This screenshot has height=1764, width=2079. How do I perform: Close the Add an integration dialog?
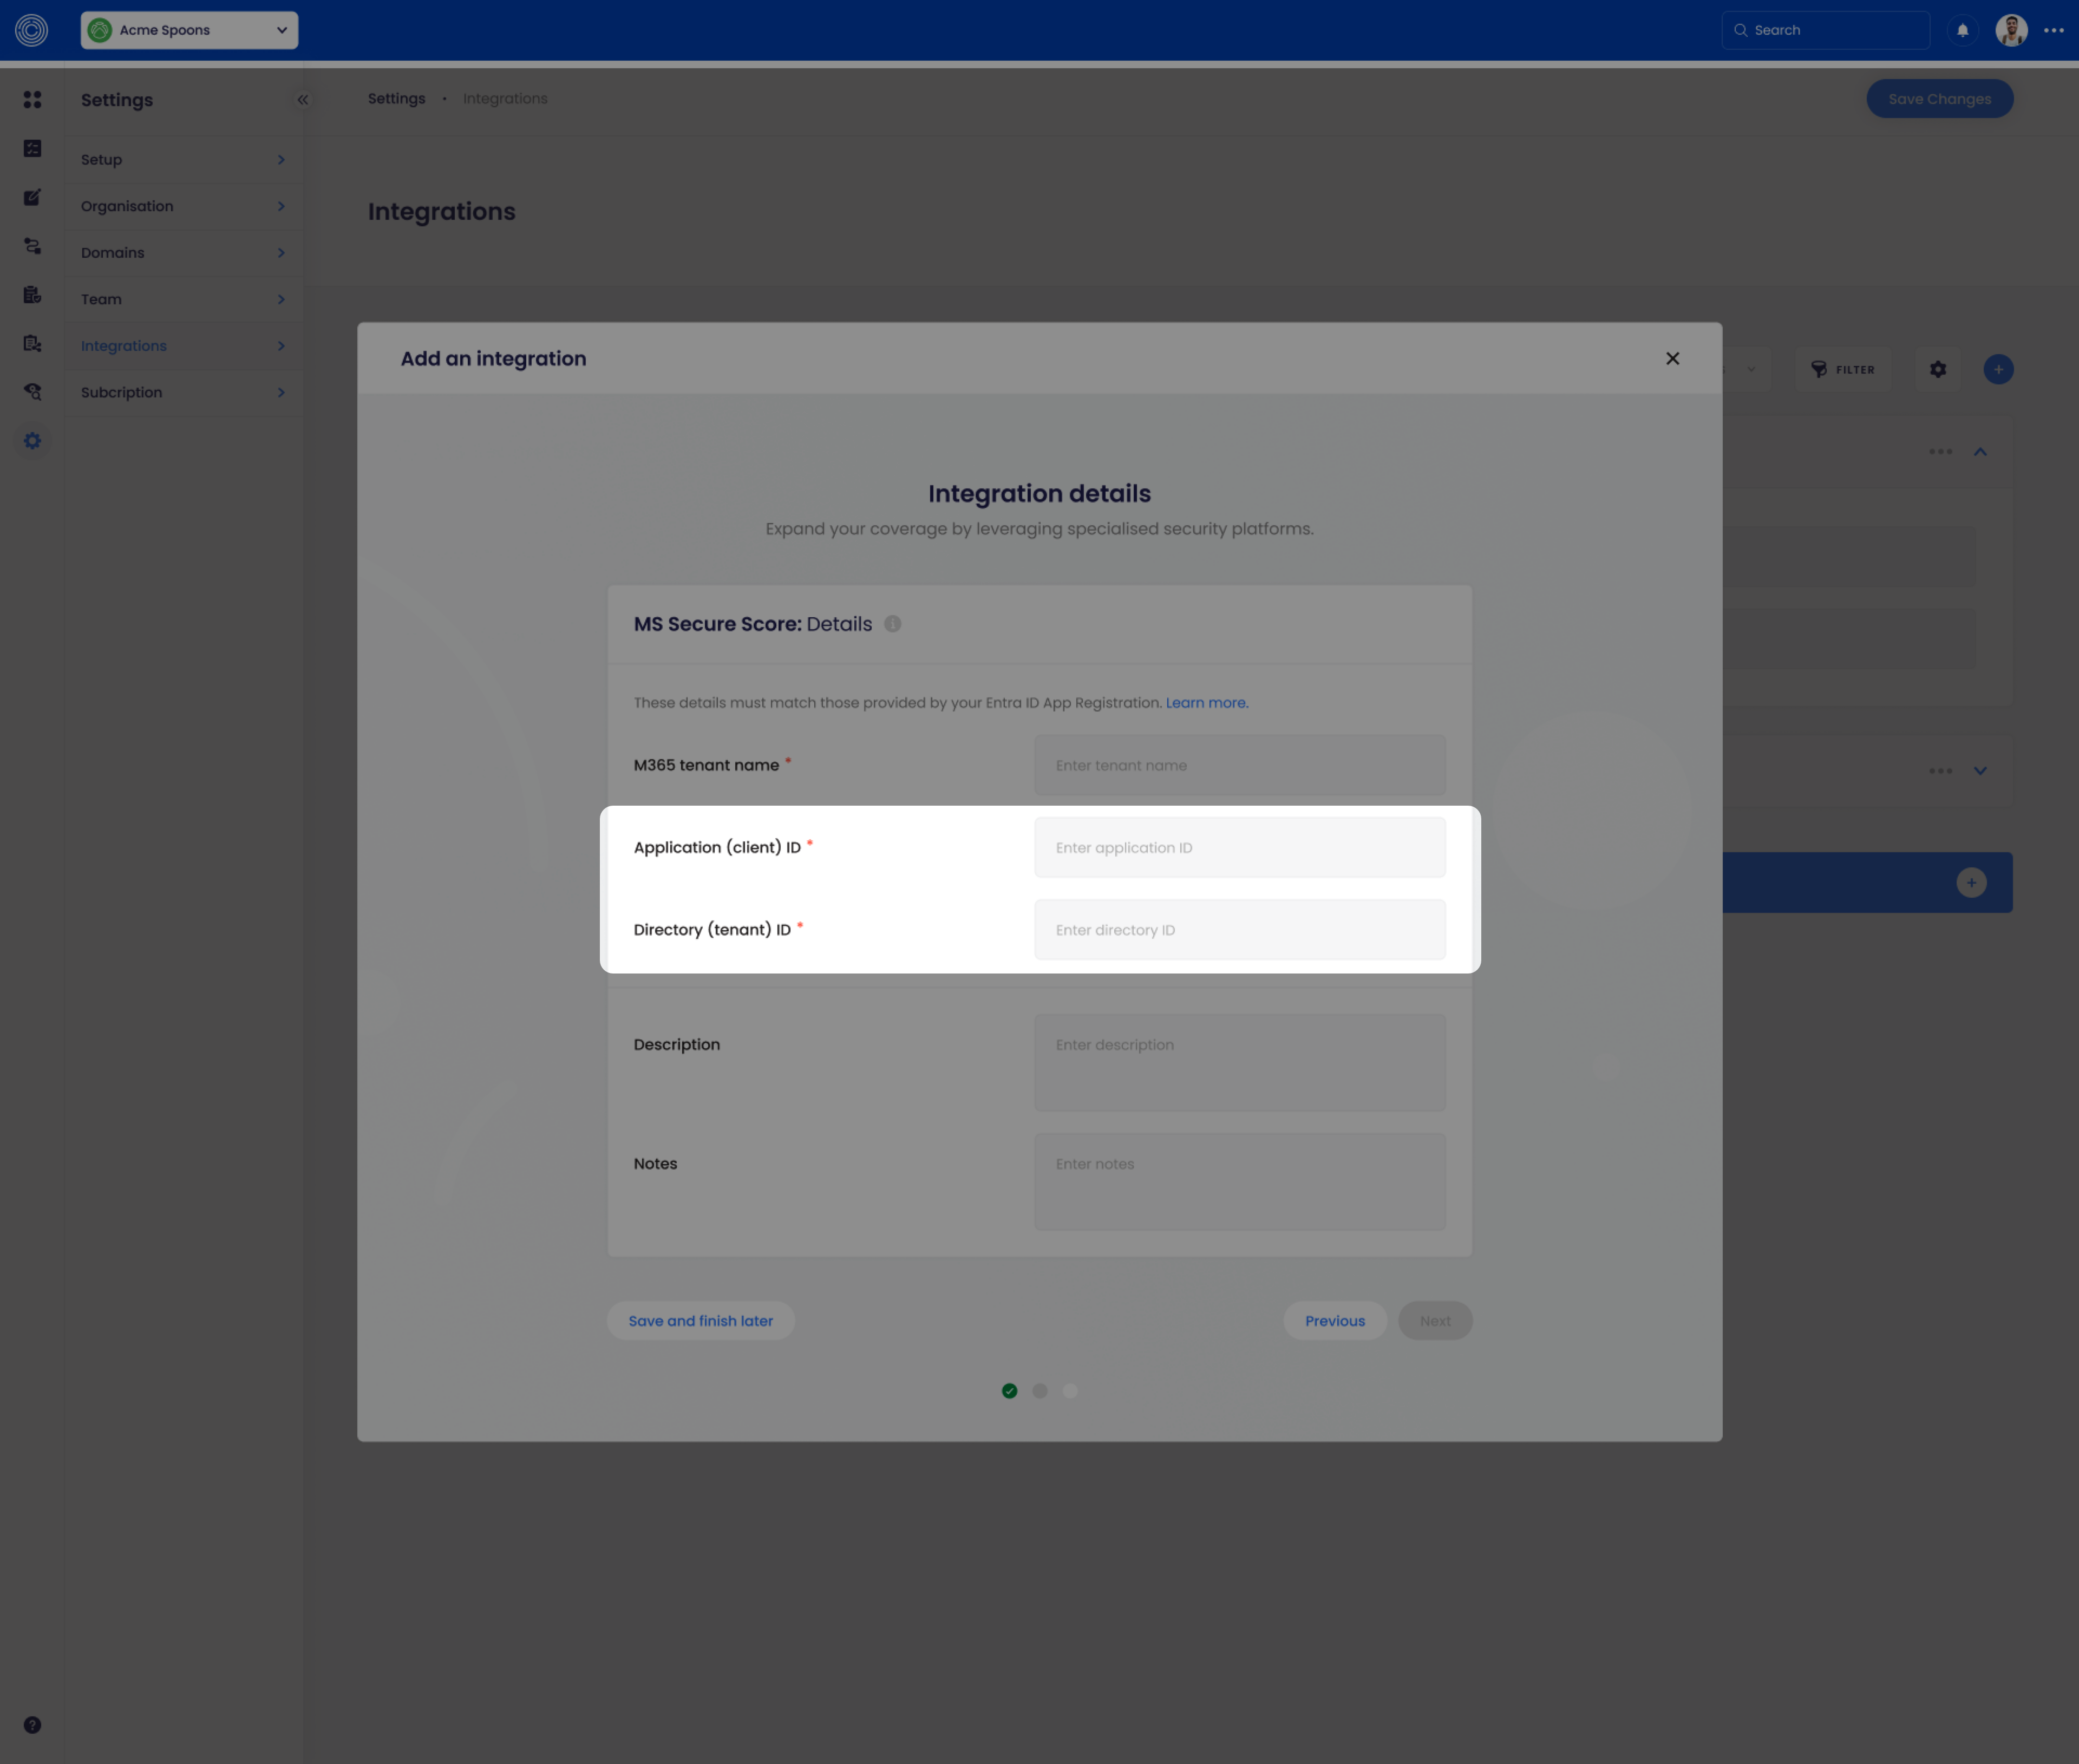(x=1672, y=358)
